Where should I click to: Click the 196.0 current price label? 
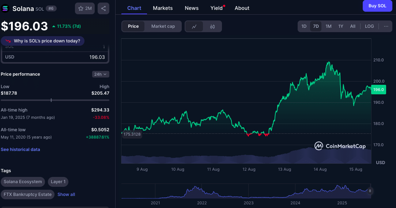point(378,90)
